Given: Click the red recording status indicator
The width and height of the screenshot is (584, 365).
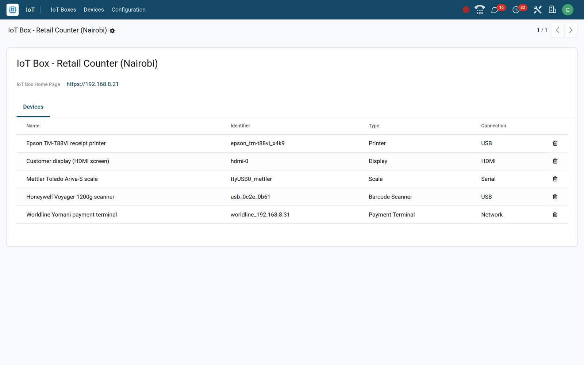Looking at the screenshot, I should click(x=466, y=10).
